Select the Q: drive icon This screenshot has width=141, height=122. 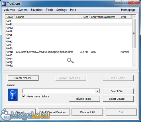point(8,62)
